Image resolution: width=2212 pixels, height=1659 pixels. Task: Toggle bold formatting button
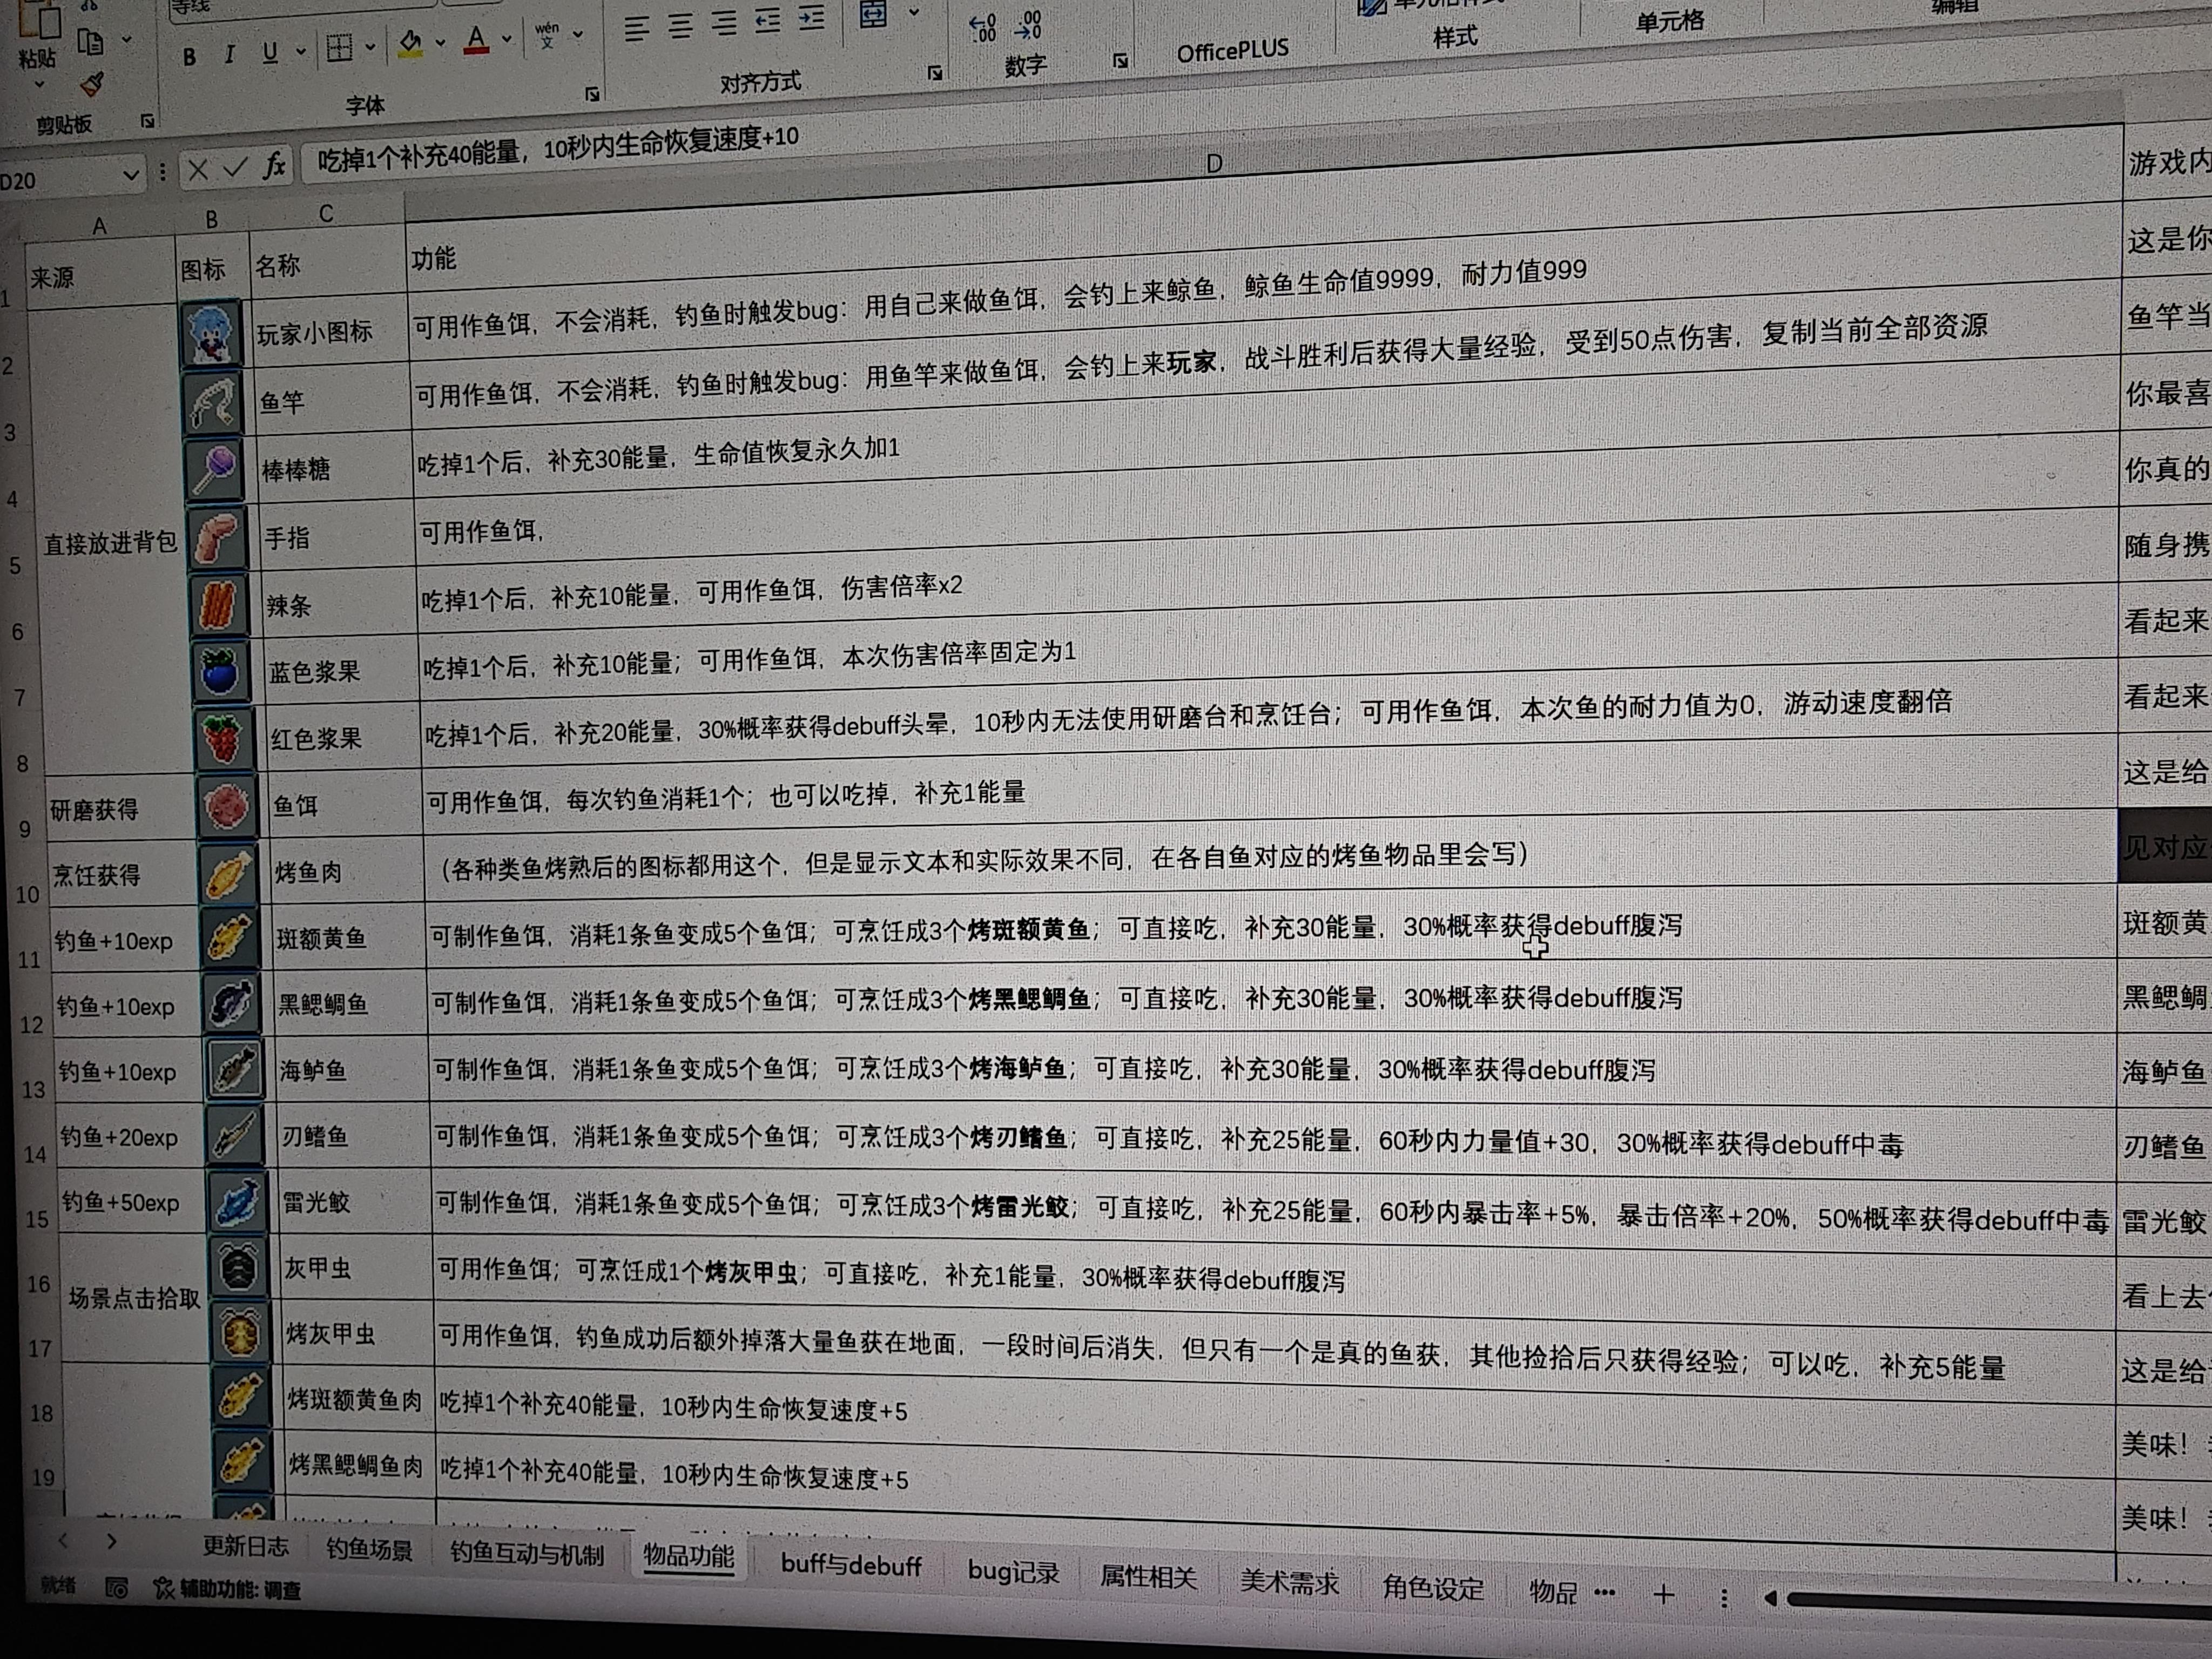[189, 57]
